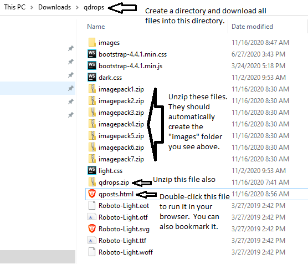Go to This PC in address bar
Screen dimensions: 308x264
[x=15, y=7]
